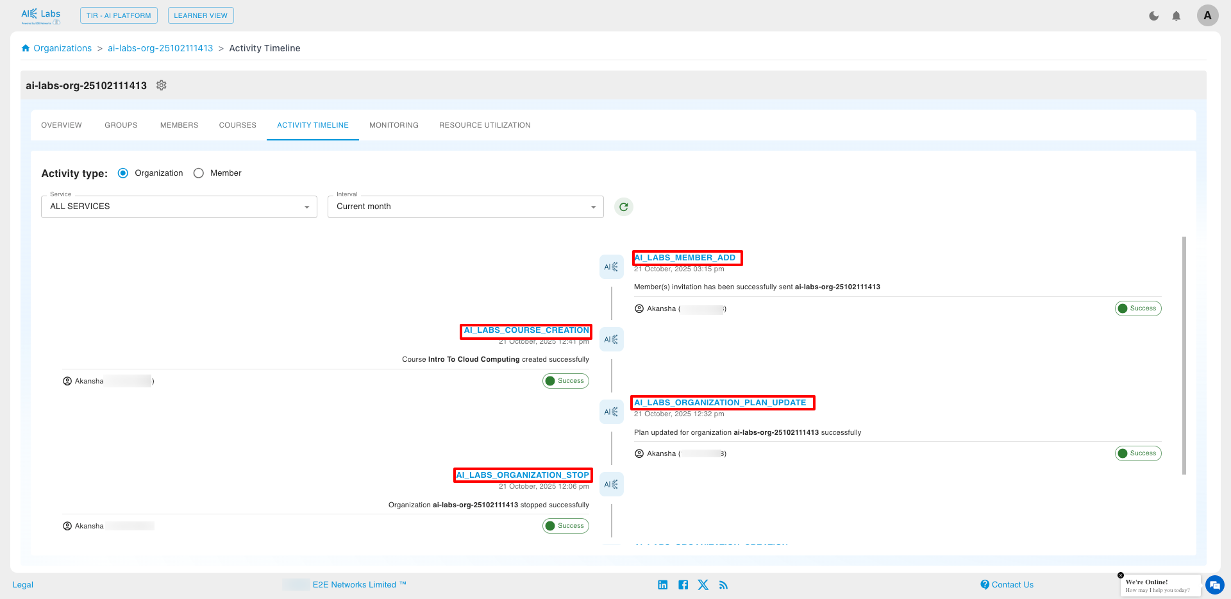Open the AI_LABS_ORGANIZATION_STOP activity link
The height and width of the screenshot is (599, 1231).
523,475
